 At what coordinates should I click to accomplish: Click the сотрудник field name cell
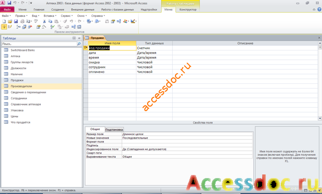click(x=112, y=67)
